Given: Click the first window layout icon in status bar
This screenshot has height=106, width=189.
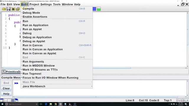Looking at the screenshot, I should 2,100.
